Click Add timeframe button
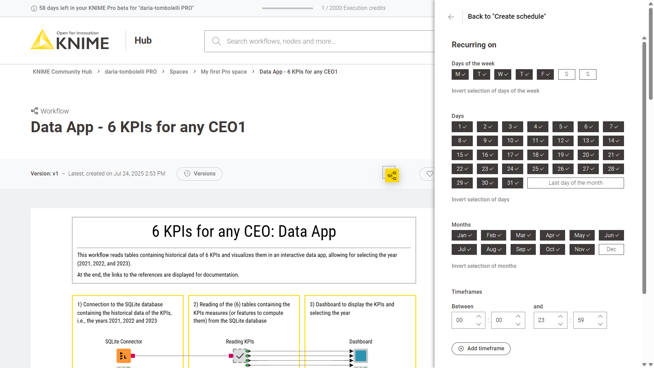654x368 pixels. click(481, 349)
